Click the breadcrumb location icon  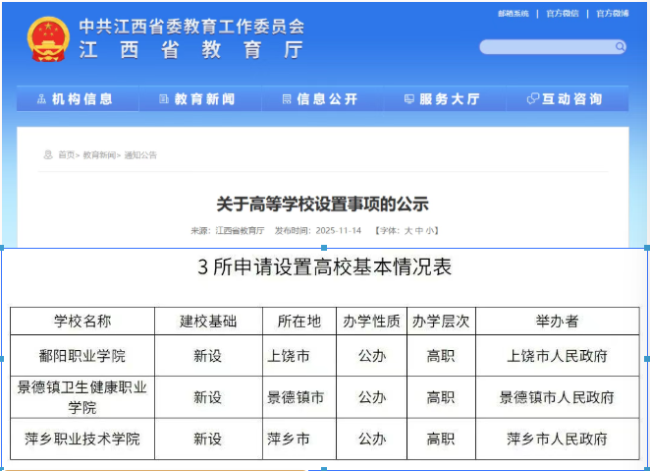[x=48, y=154]
